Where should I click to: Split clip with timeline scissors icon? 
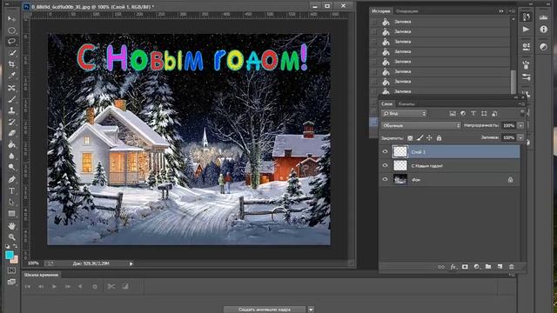pyautogui.click(x=111, y=286)
